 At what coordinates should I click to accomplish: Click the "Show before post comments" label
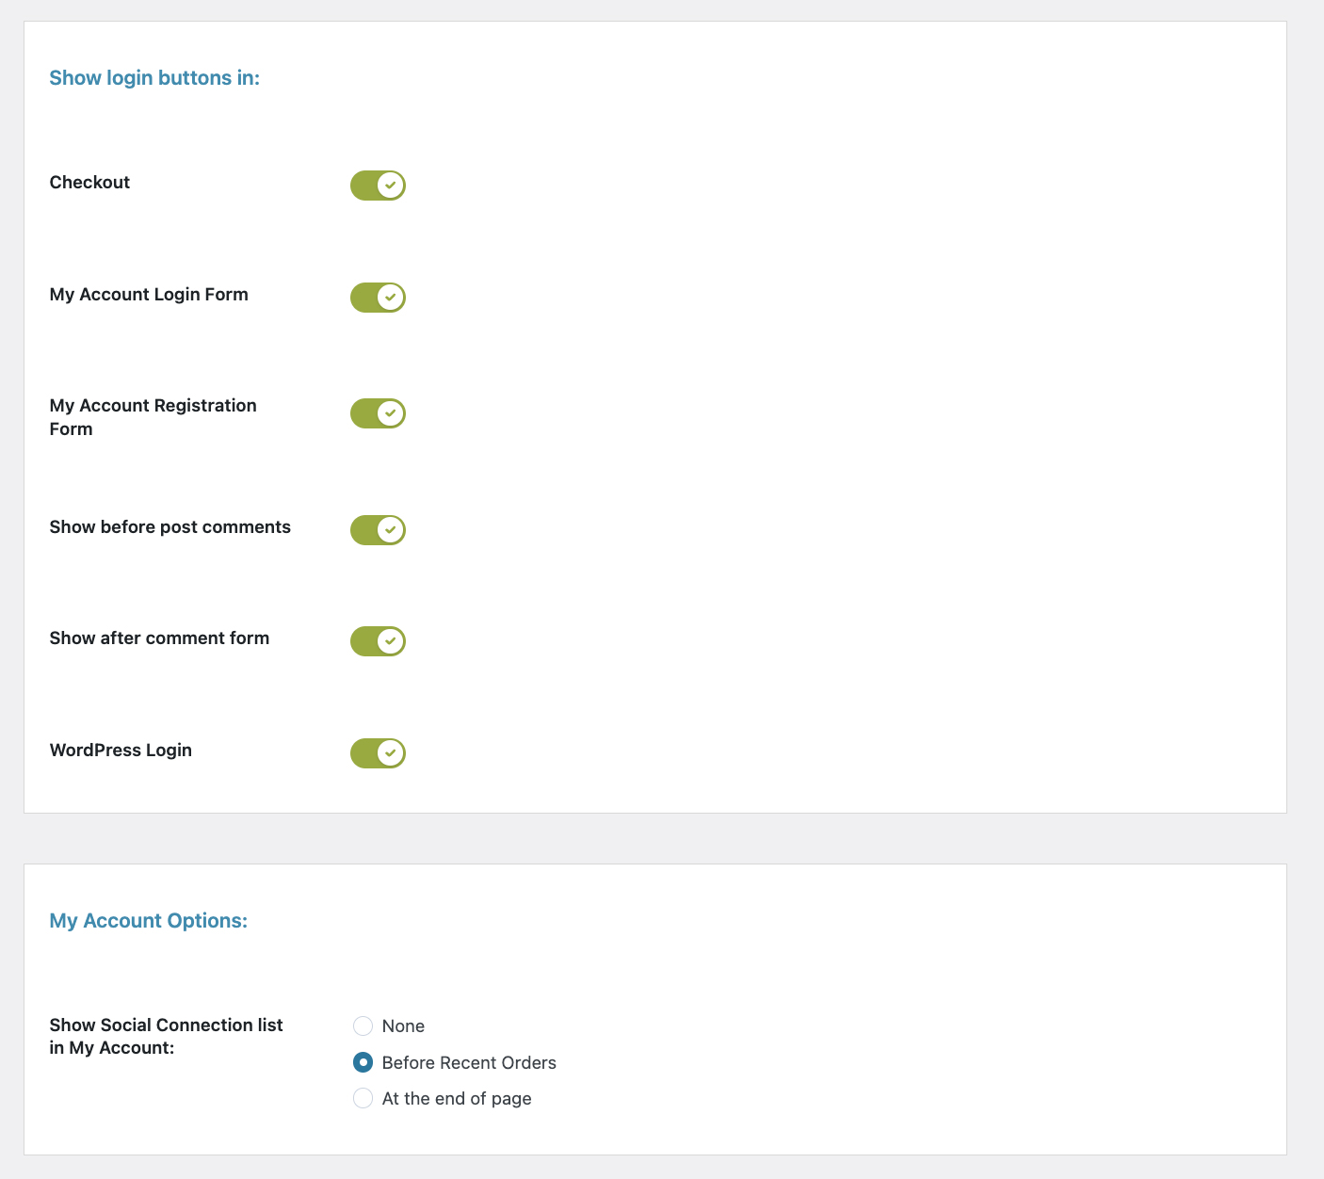click(170, 527)
